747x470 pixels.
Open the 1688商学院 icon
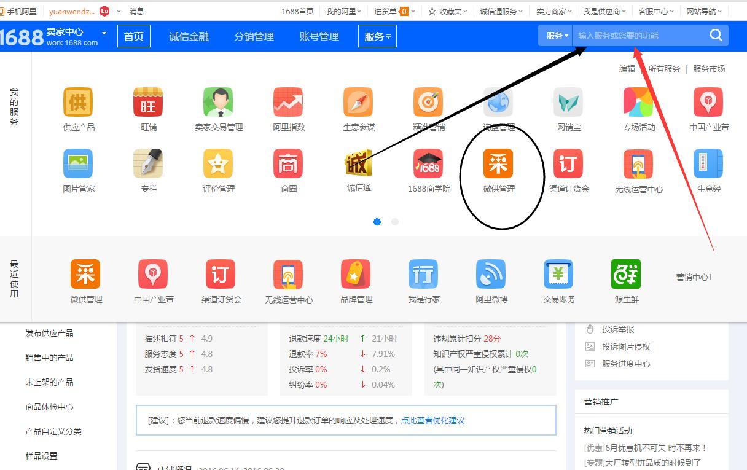(428, 163)
